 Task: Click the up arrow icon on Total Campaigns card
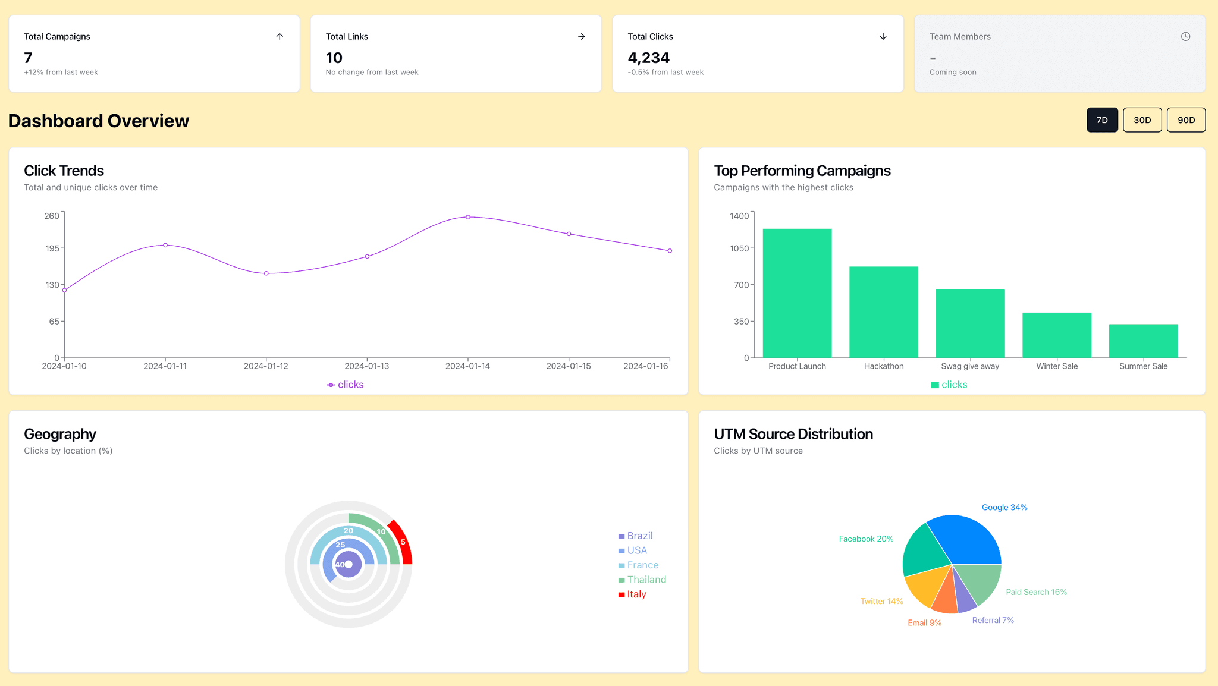click(279, 36)
